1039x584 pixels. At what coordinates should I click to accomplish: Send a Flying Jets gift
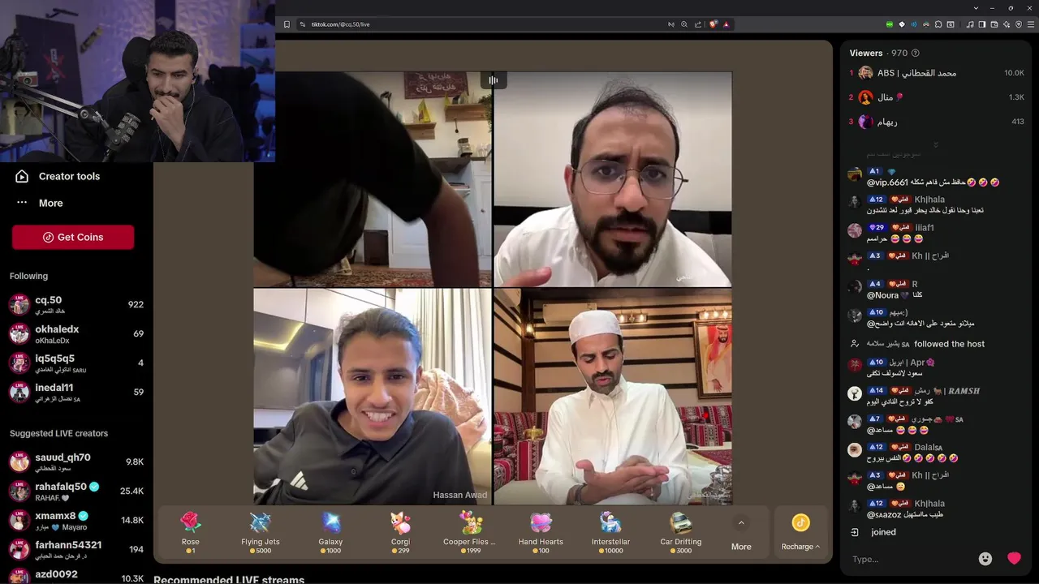click(261, 532)
